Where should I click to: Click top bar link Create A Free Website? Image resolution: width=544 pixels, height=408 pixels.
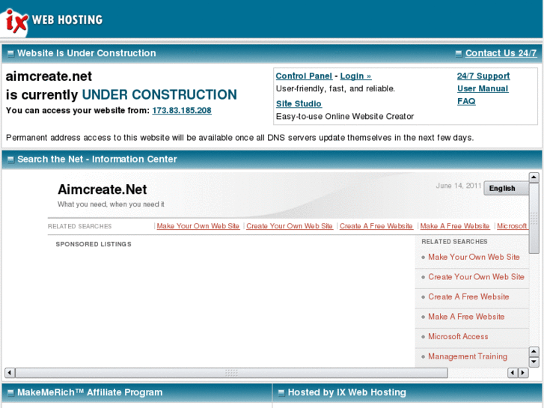point(376,226)
